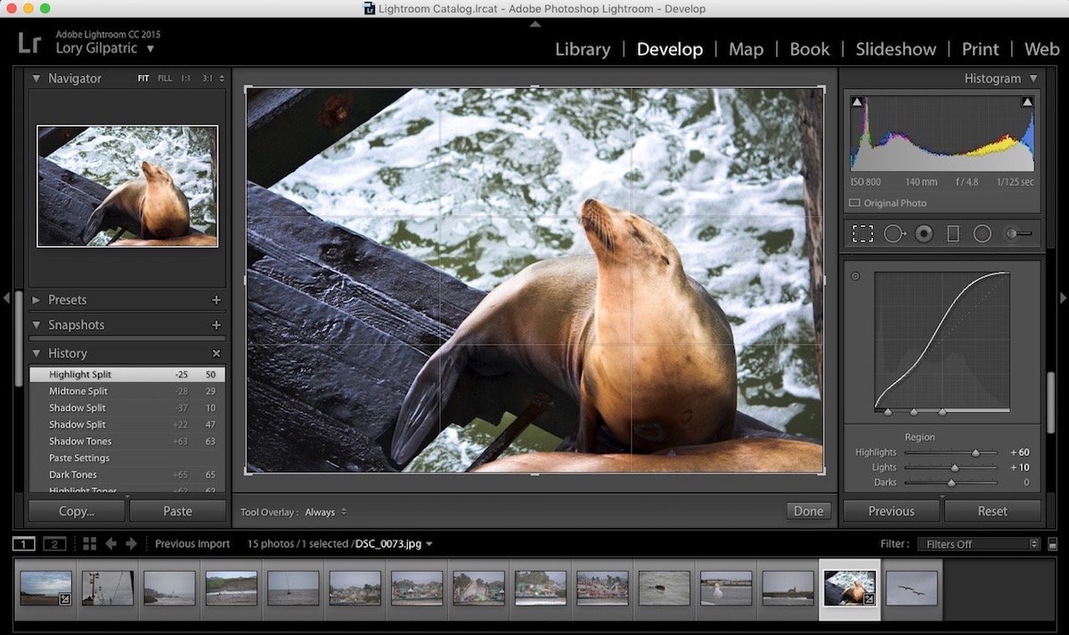Screen dimensions: 1069x635
Task: Collapse the Histogram panel
Action: point(1033,78)
